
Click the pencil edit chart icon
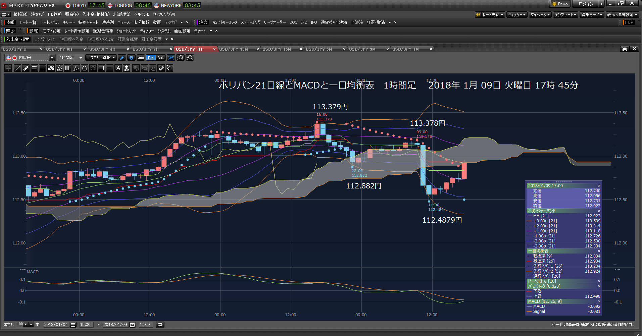point(122,58)
